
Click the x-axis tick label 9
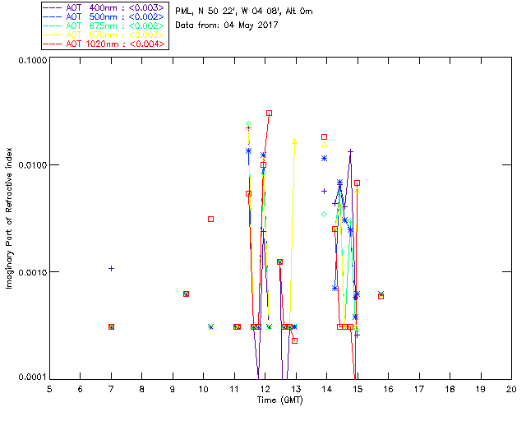(x=173, y=389)
